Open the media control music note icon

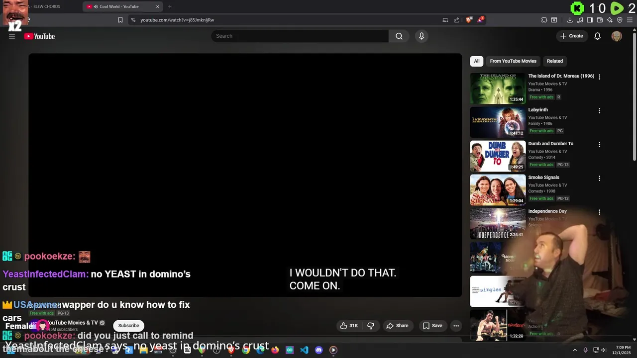(x=580, y=20)
